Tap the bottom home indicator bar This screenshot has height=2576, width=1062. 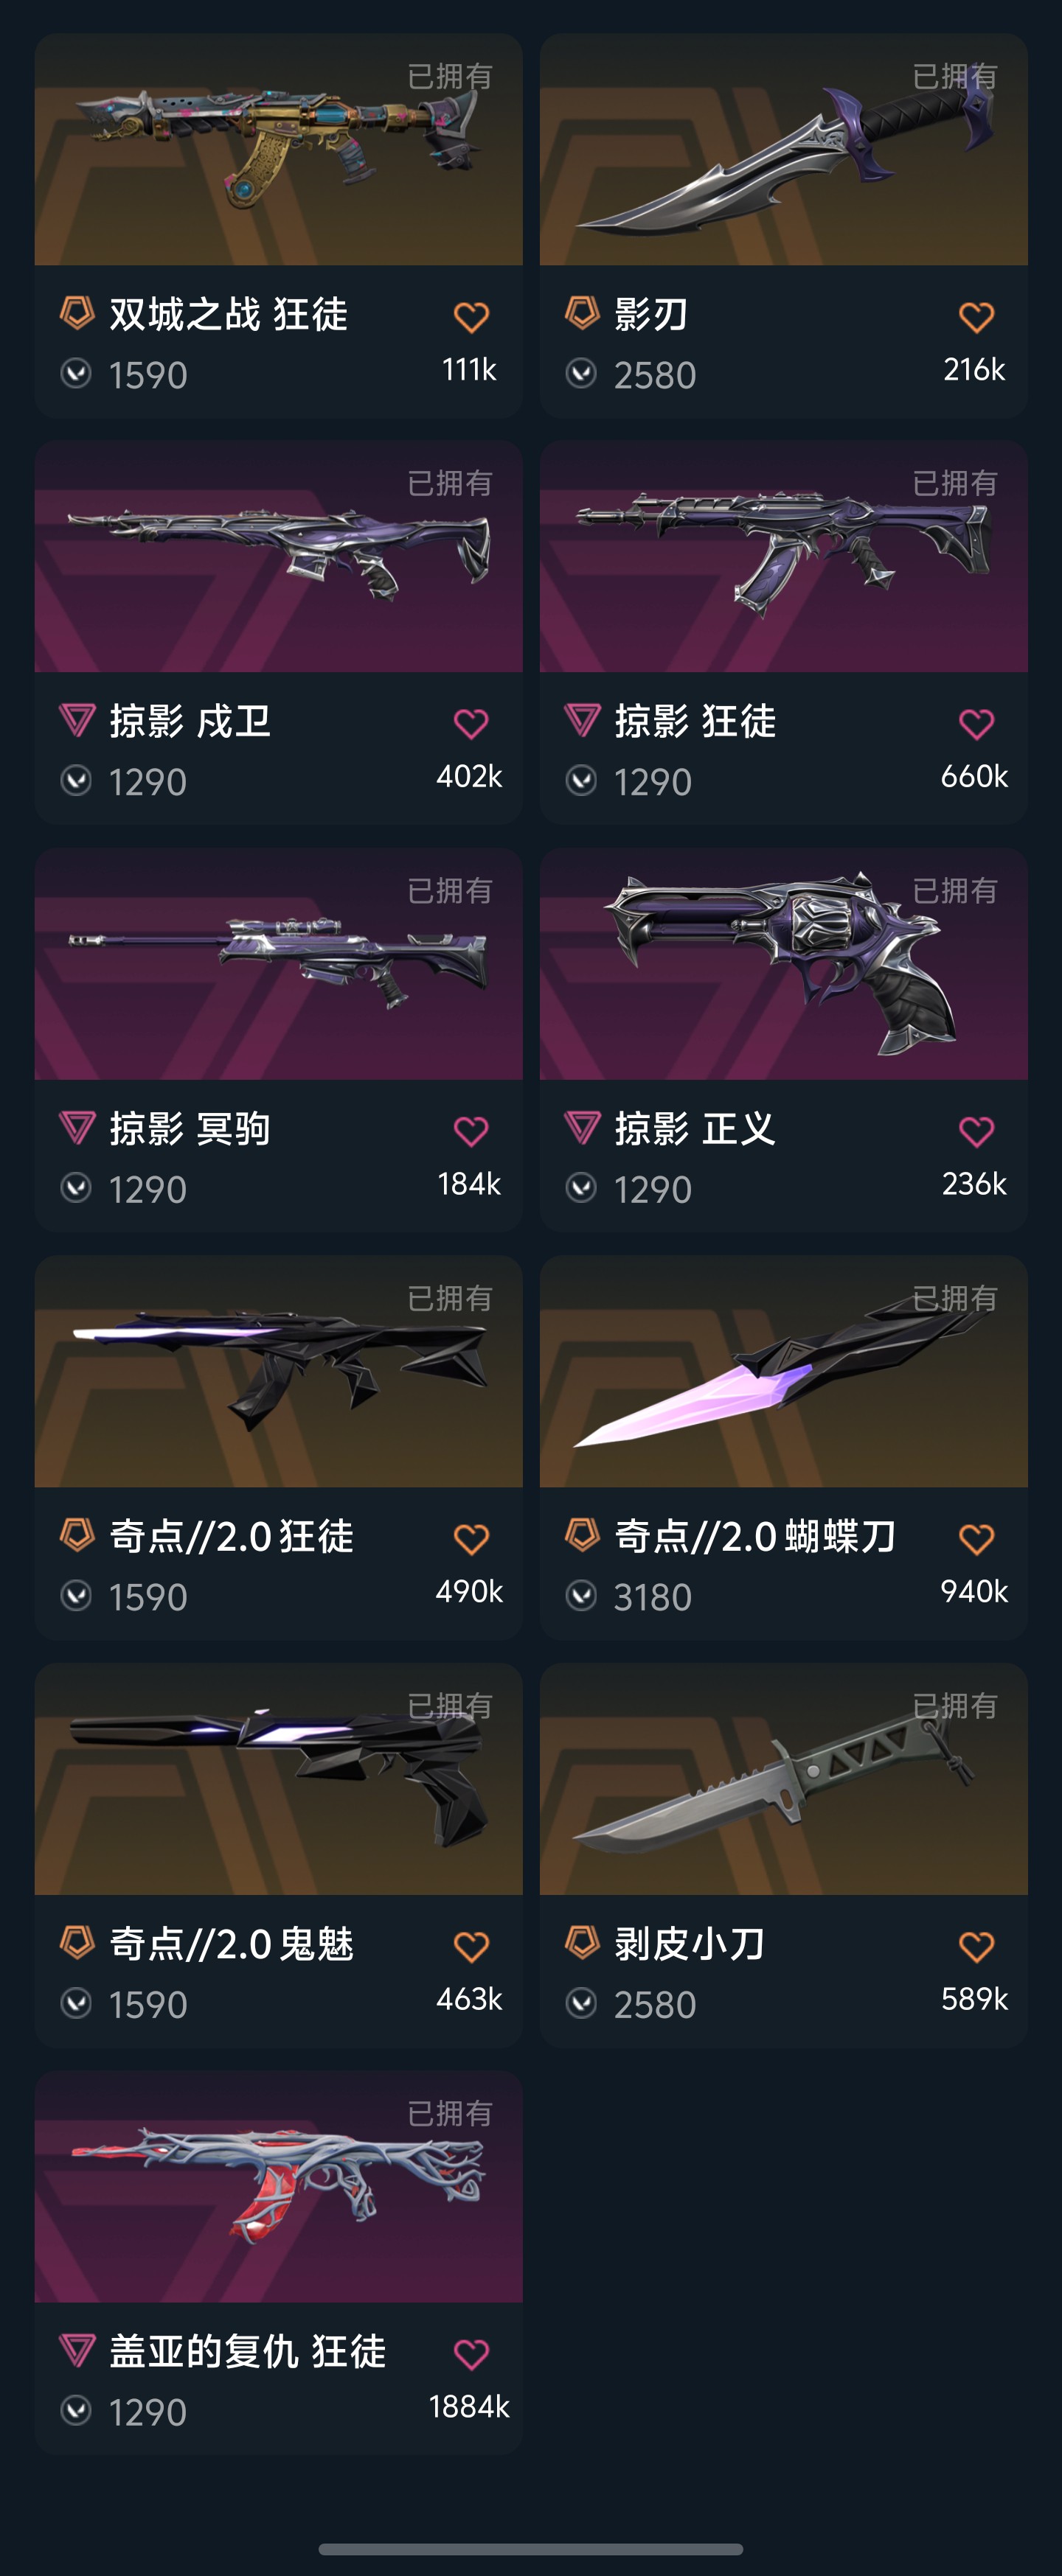(530, 2549)
